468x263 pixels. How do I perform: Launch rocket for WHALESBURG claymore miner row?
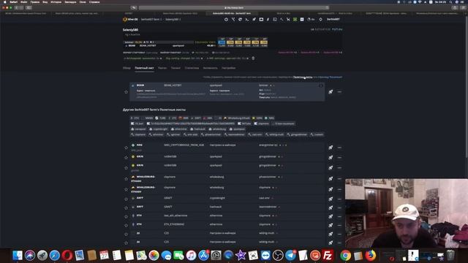pyautogui.click(x=331, y=189)
